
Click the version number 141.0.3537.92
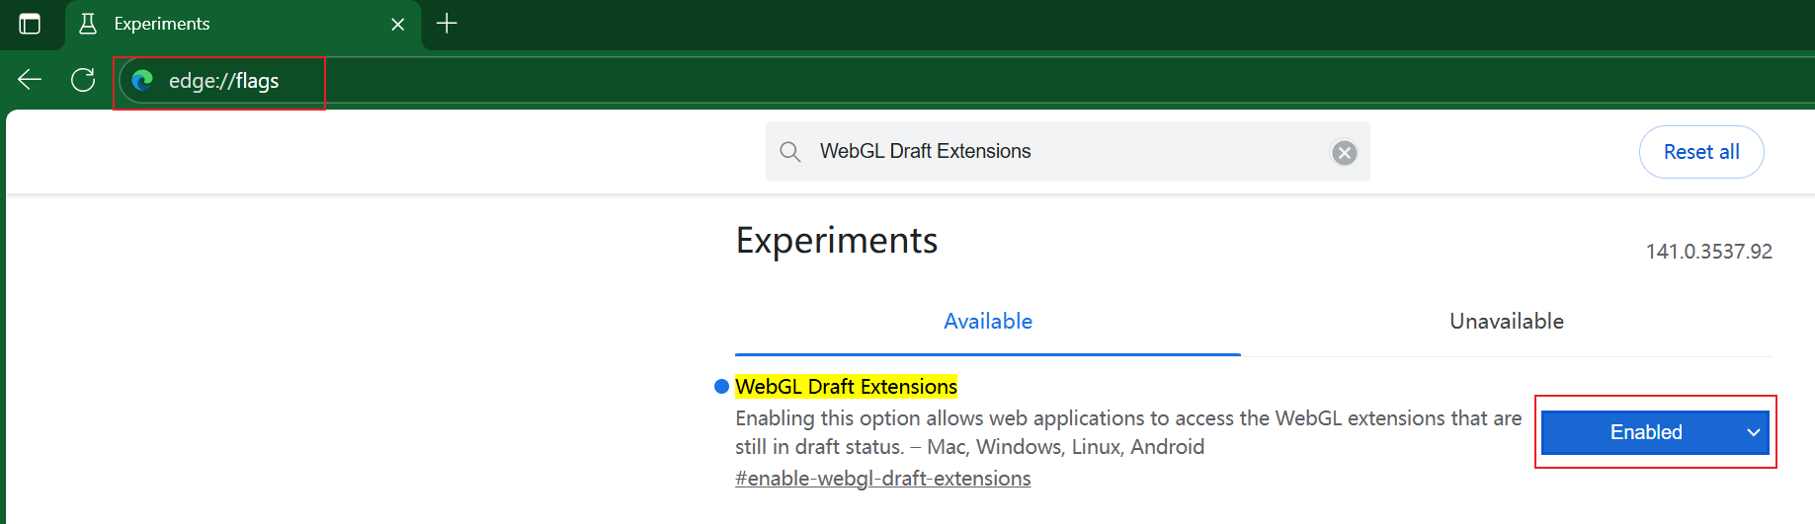(x=1708, y=252)
